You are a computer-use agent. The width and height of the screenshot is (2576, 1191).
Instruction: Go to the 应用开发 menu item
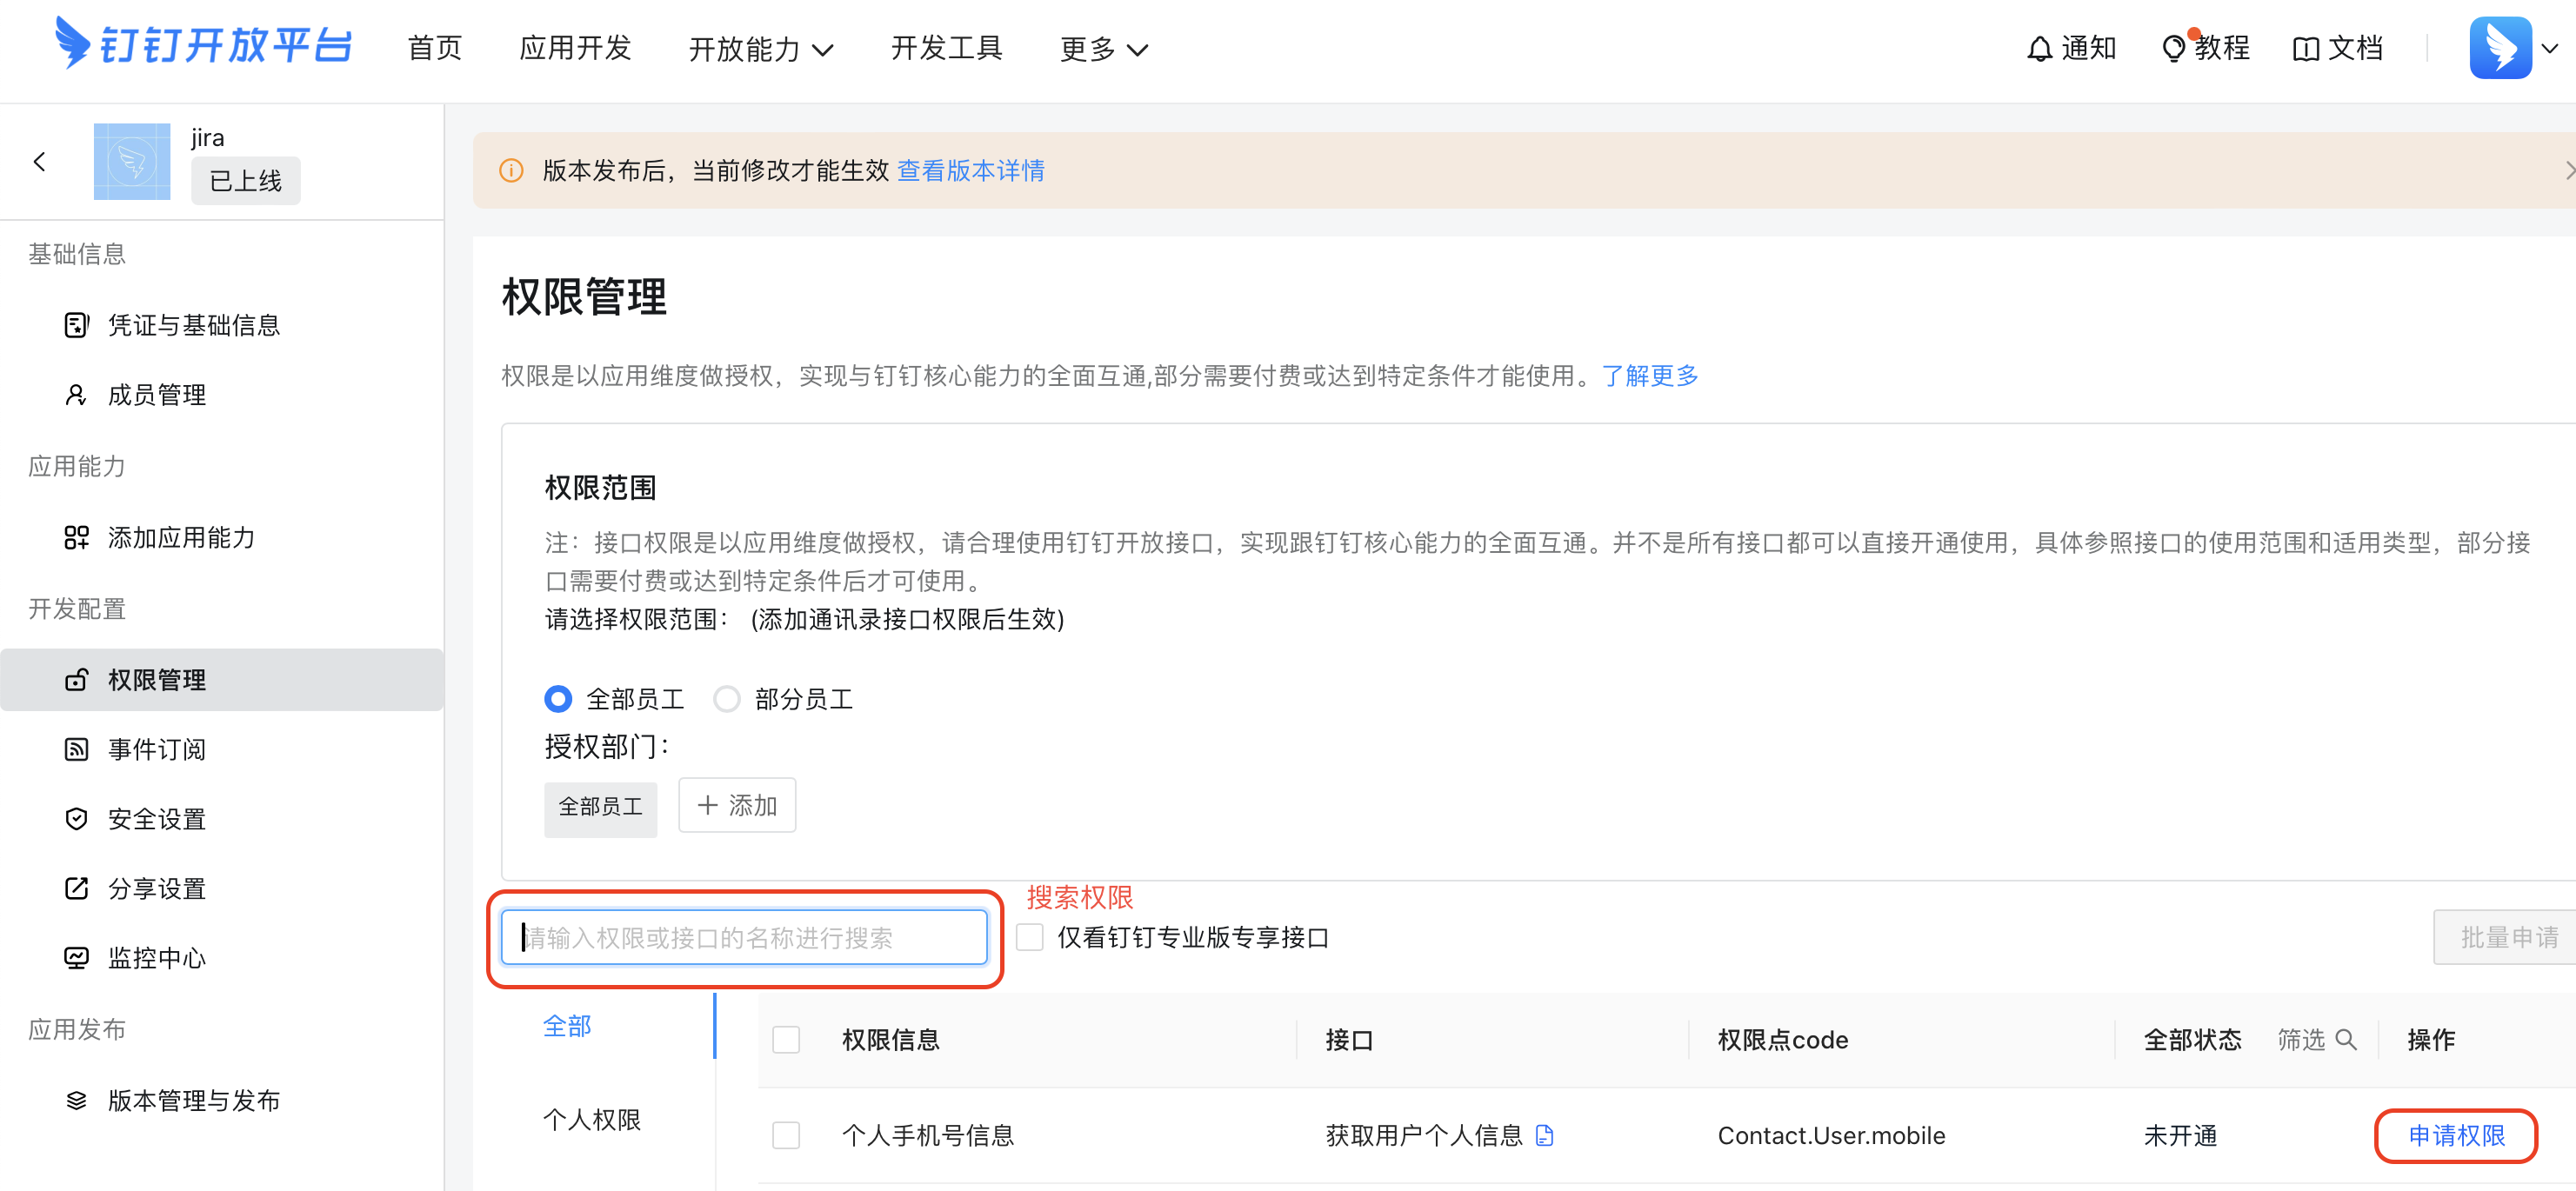[575, 48]
